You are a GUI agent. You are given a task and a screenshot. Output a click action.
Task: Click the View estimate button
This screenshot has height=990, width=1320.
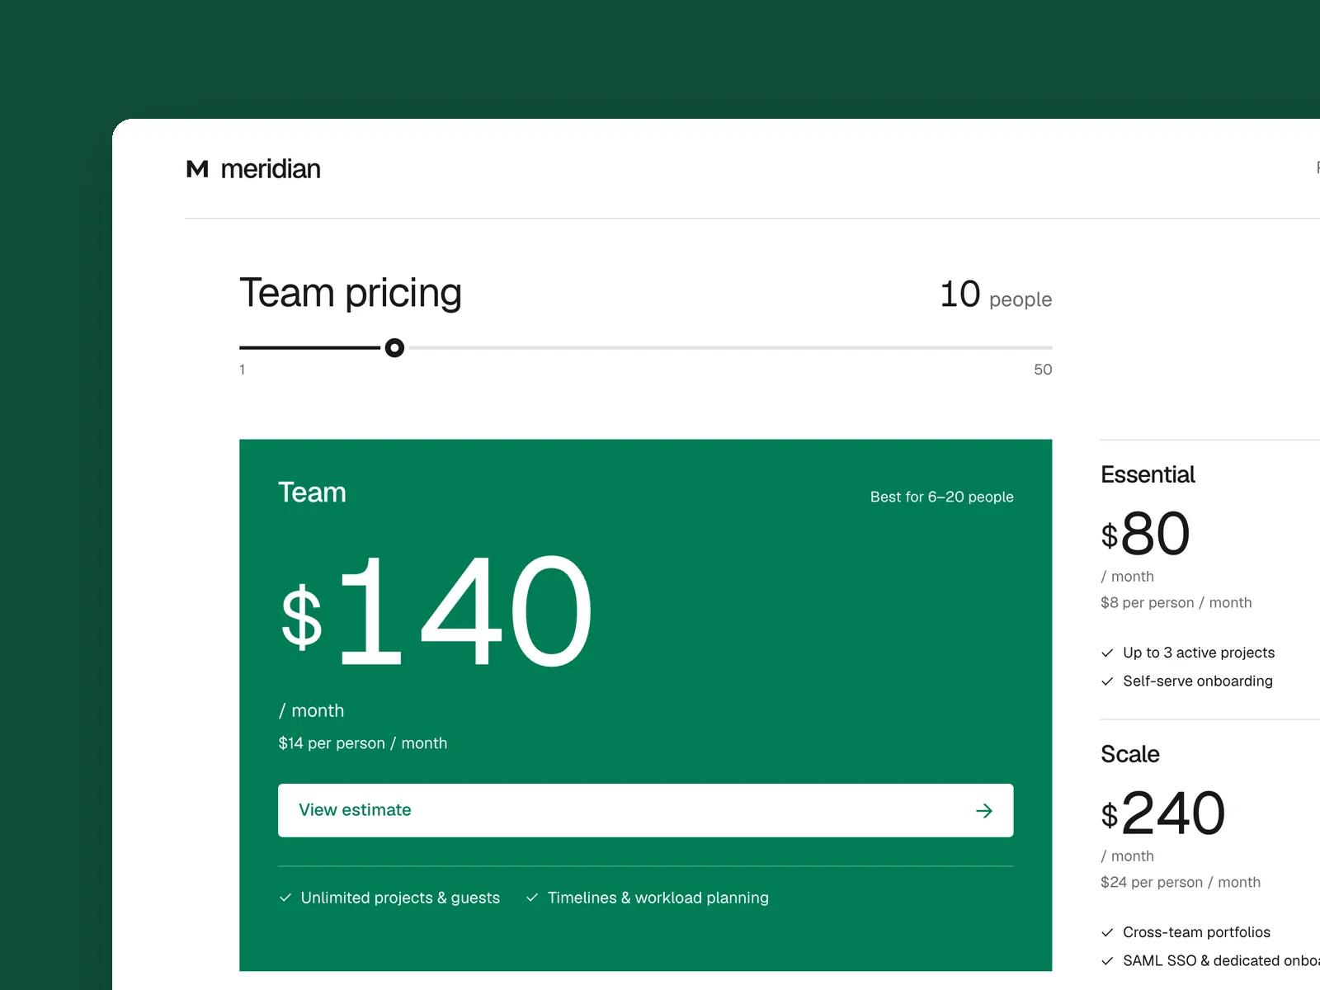tap(645, 810)
